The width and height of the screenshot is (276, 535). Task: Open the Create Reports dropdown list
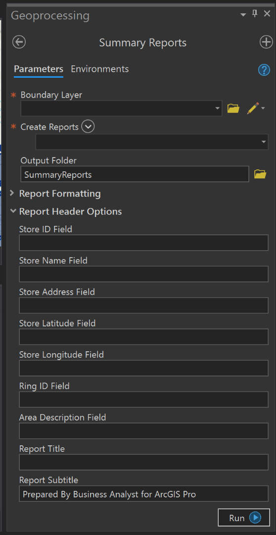click(264, 142)
